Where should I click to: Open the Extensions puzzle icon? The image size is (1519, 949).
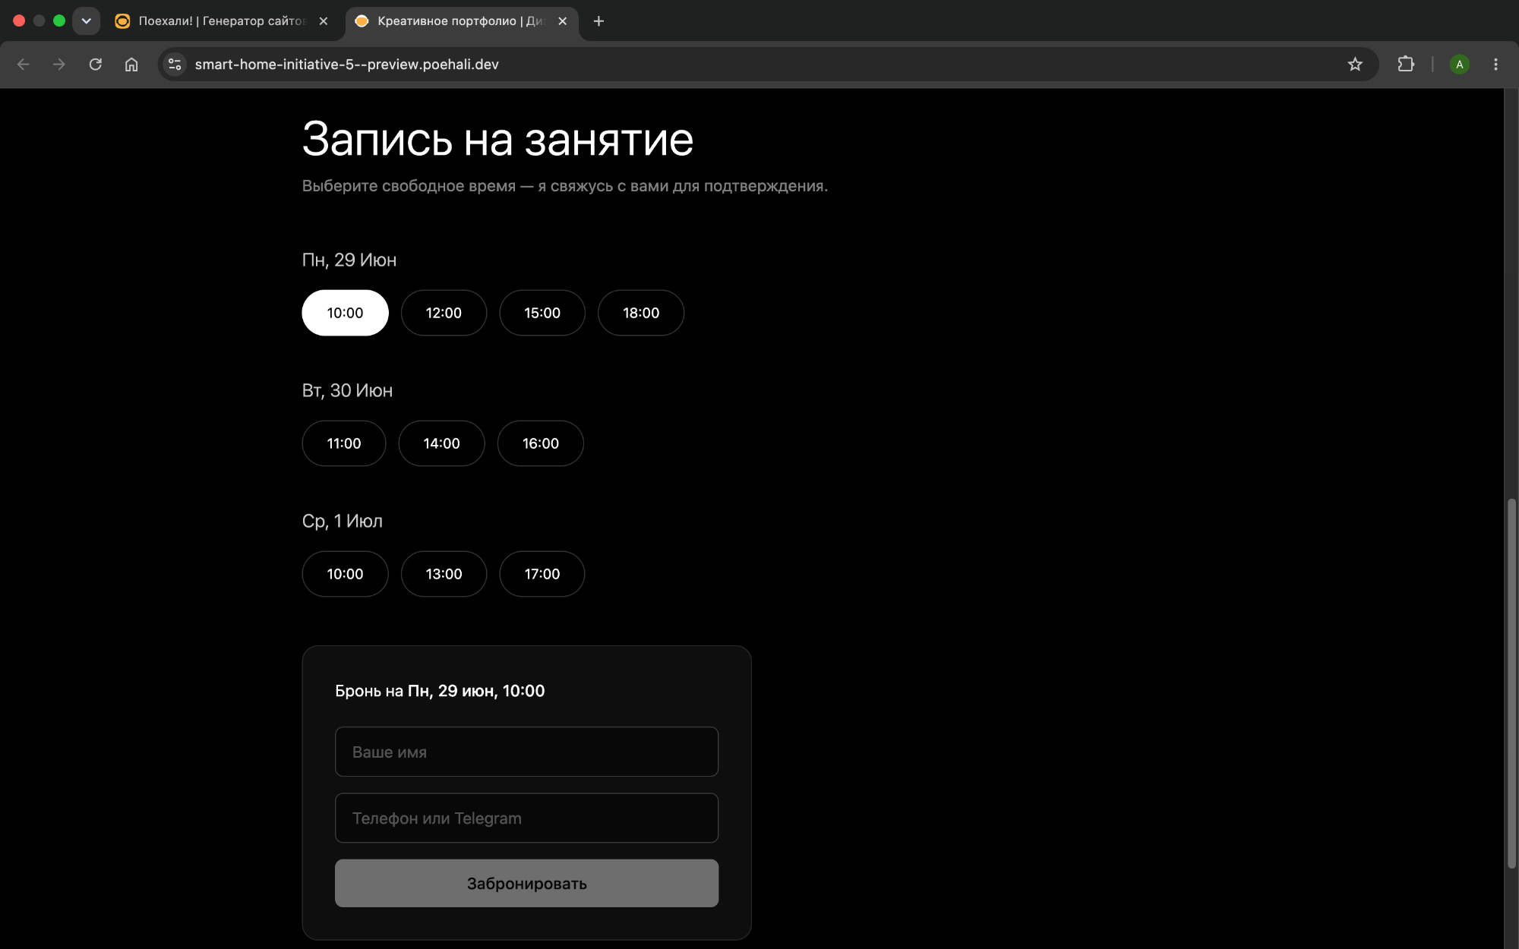tap(1406, 65)
